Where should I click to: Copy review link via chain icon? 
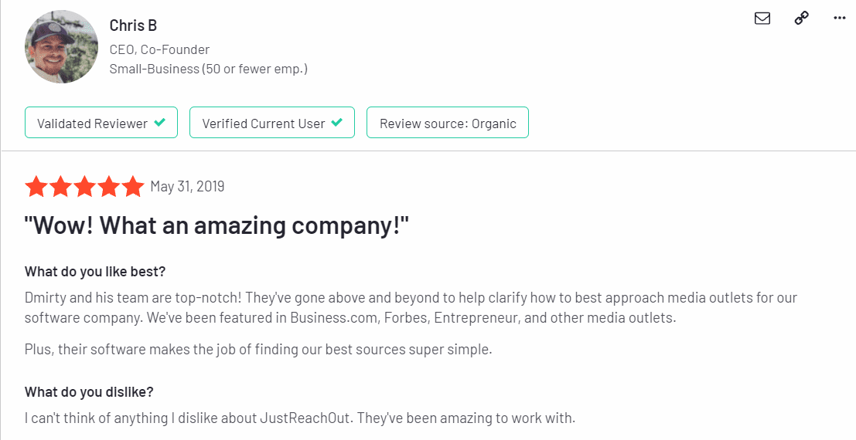tap(801, 18)
